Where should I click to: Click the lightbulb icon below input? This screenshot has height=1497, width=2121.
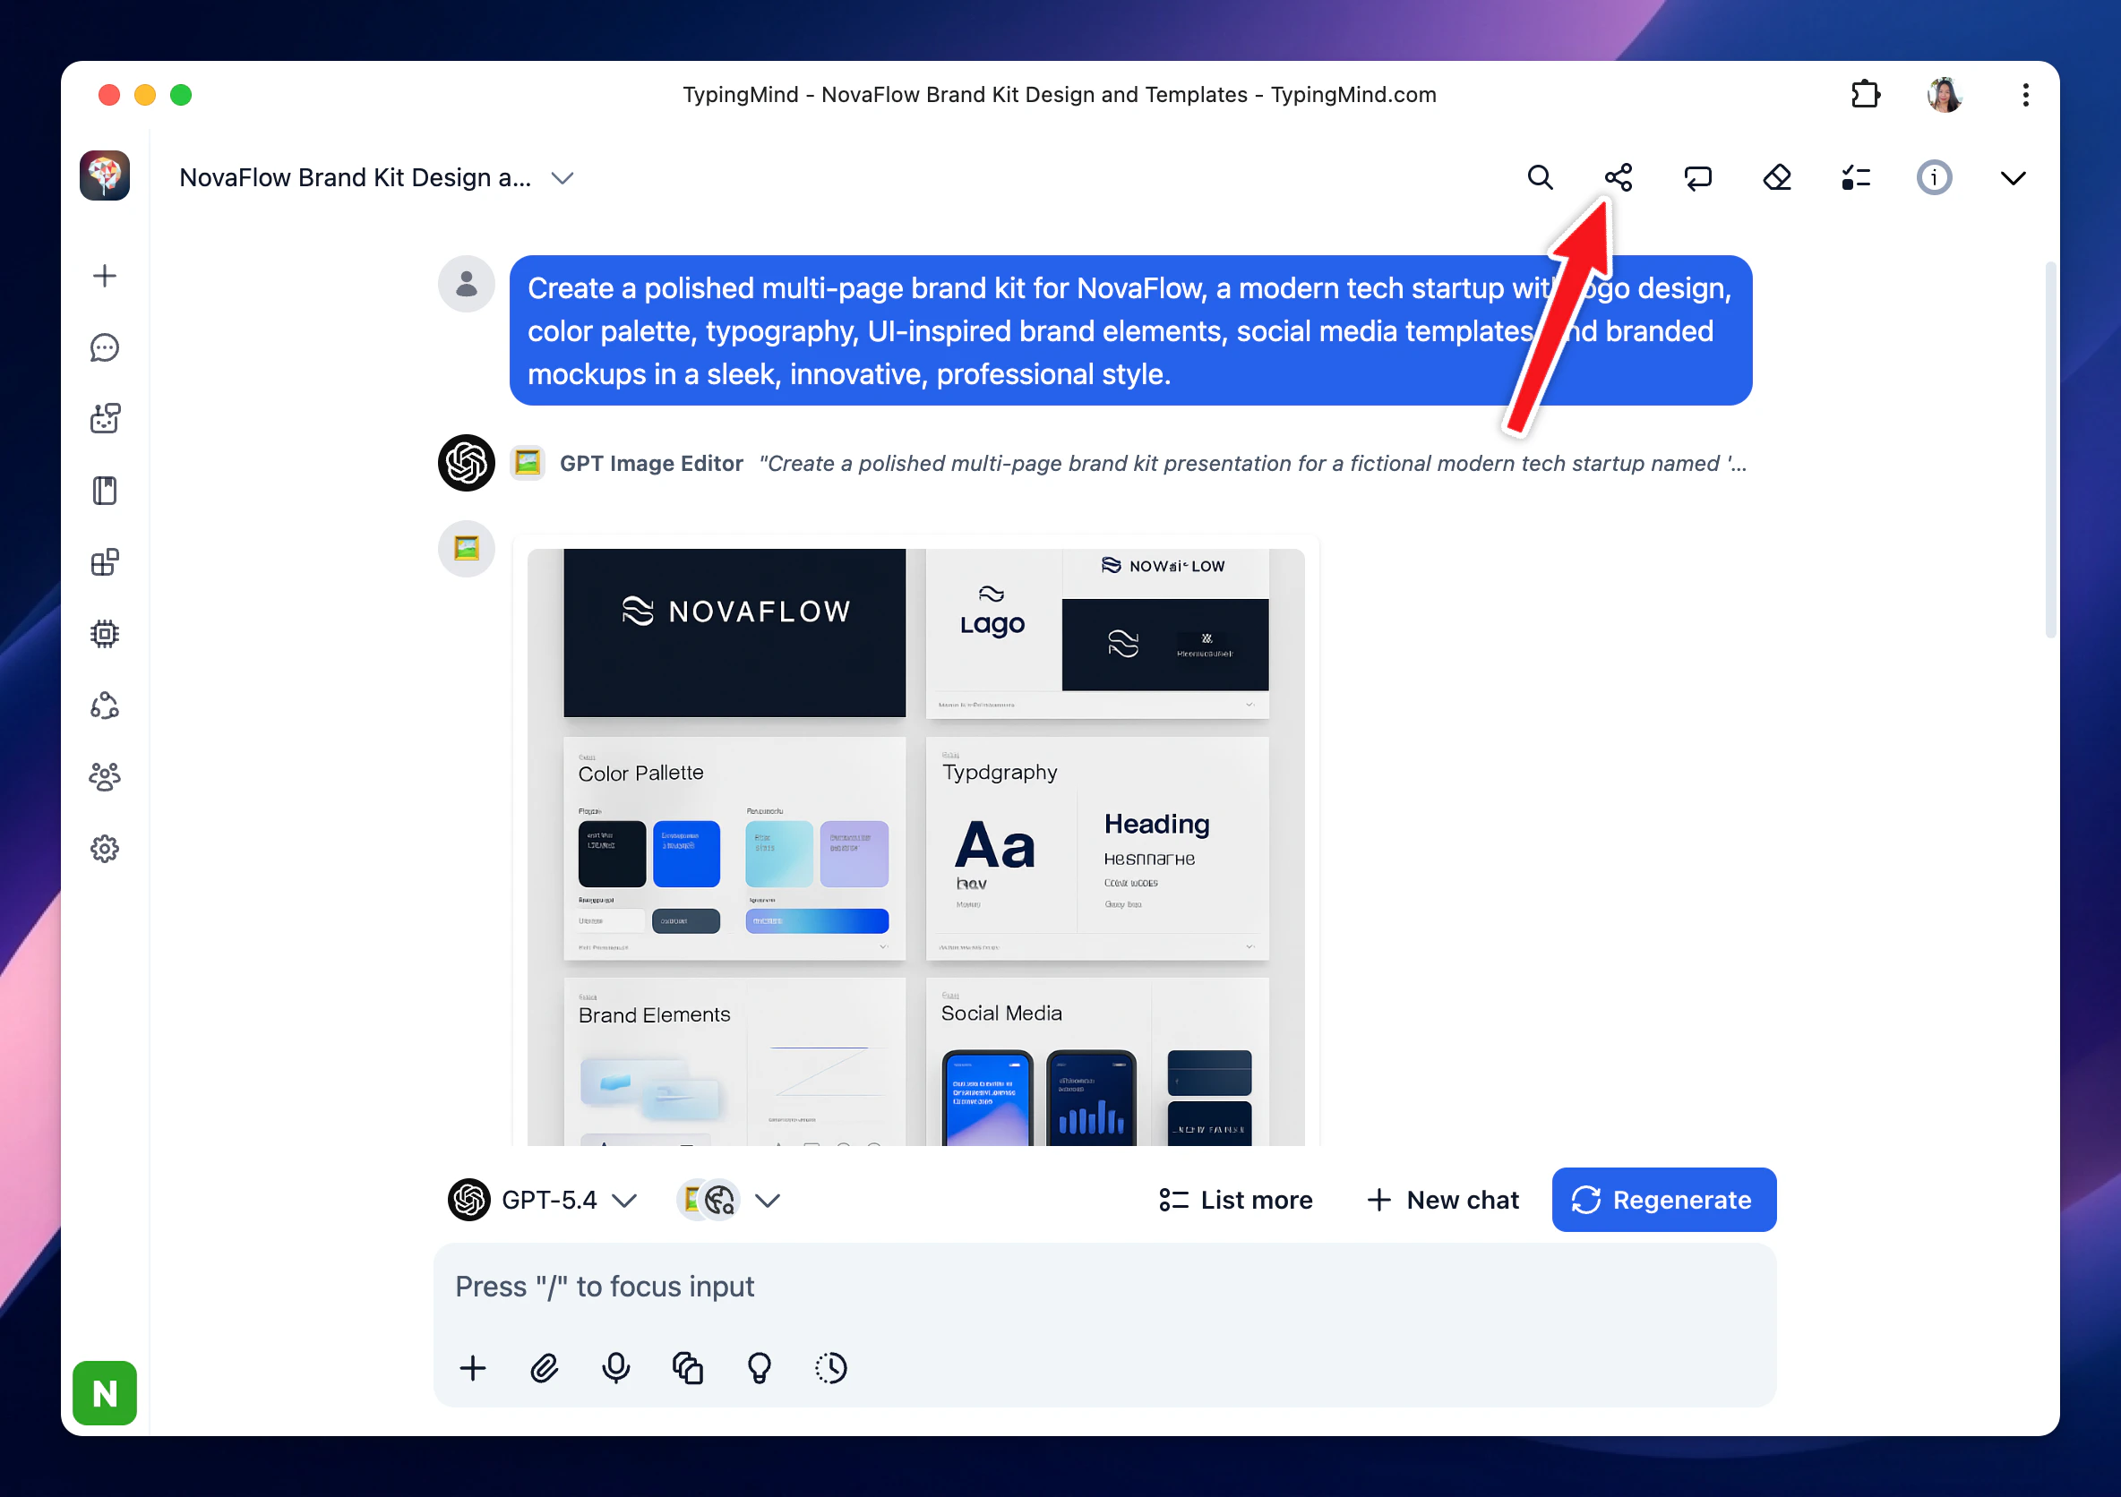760,1368
